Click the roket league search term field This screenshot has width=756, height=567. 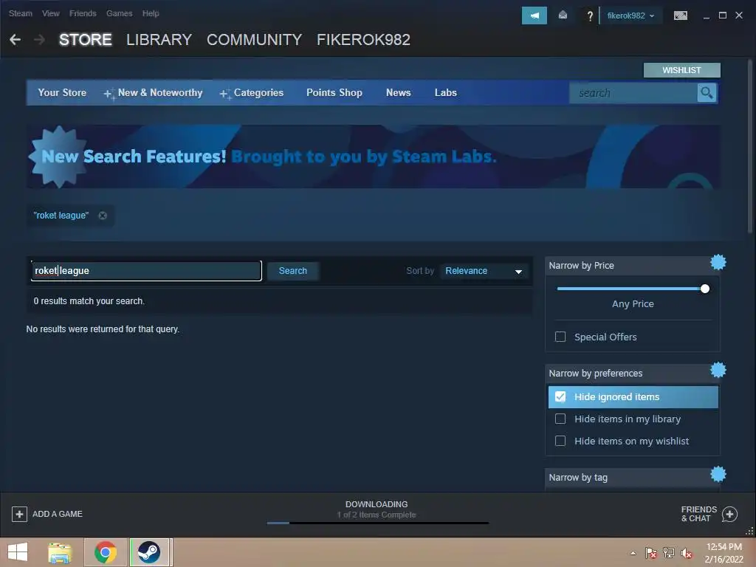pyautogui.click(x=147, y=271)
